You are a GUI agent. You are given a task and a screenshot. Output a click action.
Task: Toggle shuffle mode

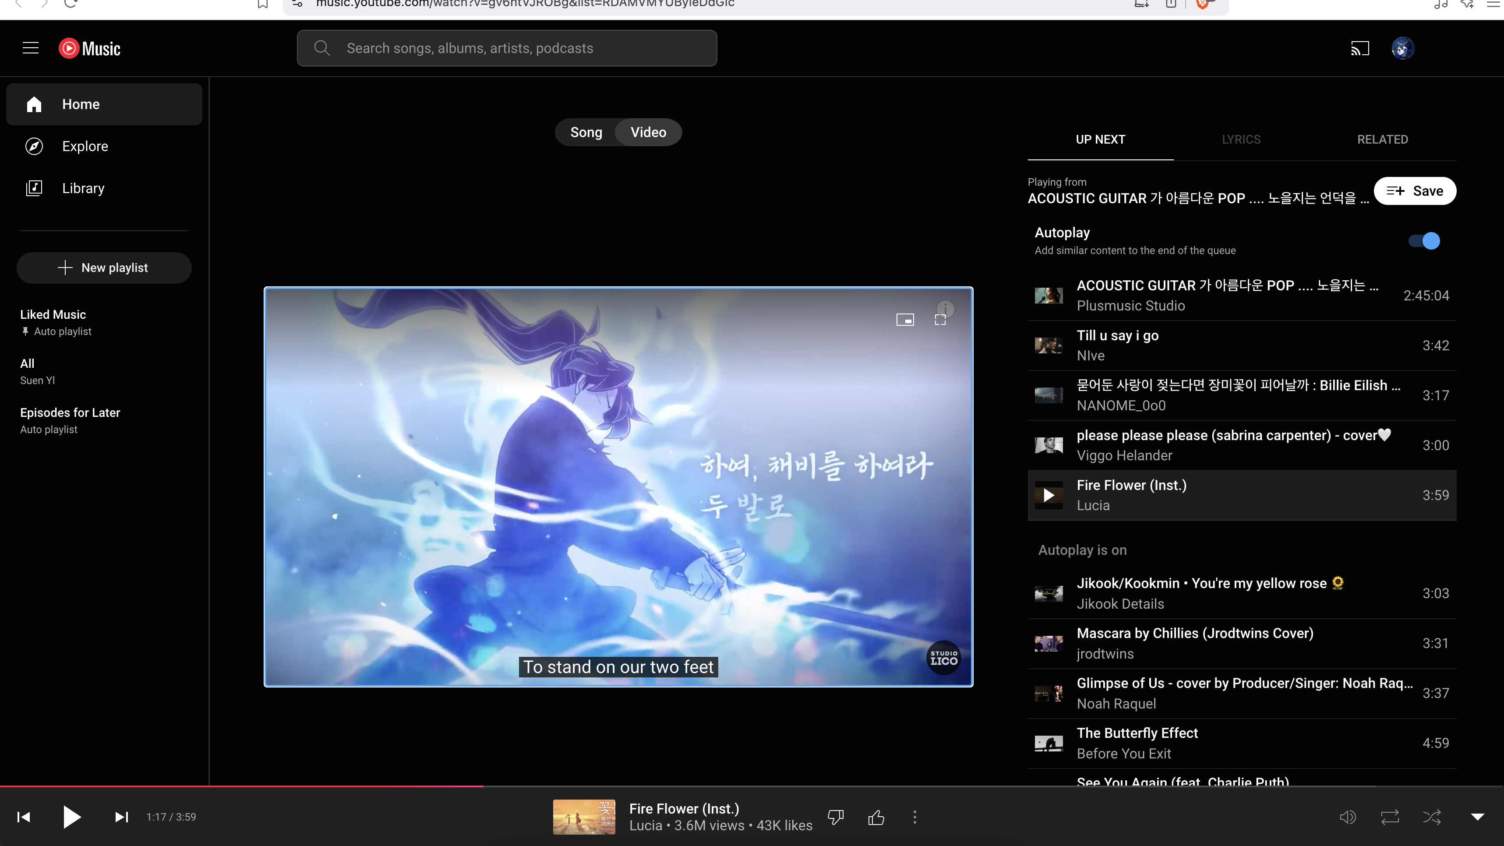1432,817
